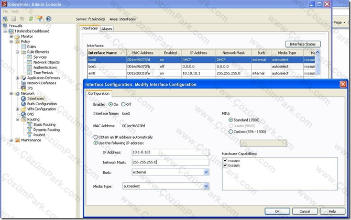This screenshot has height=220, width=351.
Task: Choose Custom (576 - 1500) MTU
Action: 231,131
